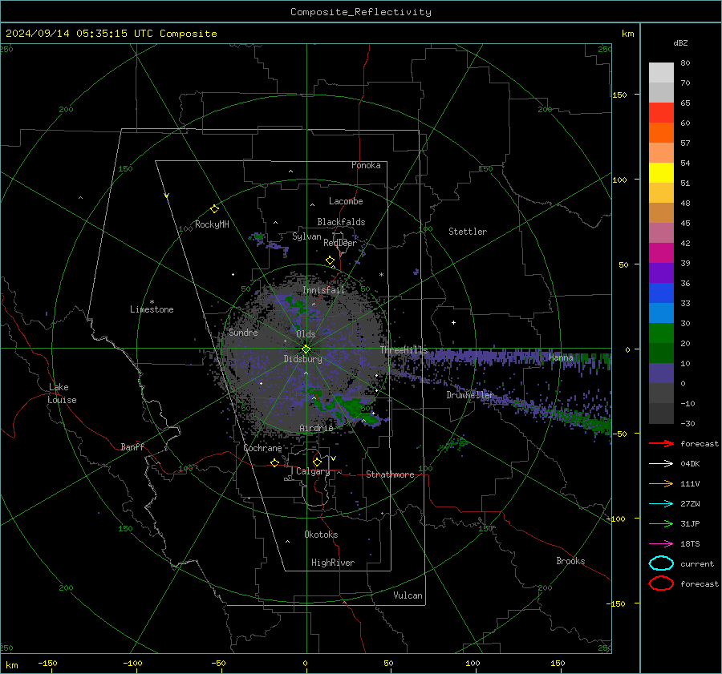Click the Cochrane label
This screenshot has width=722, height=674.
[x=262, y=448]
